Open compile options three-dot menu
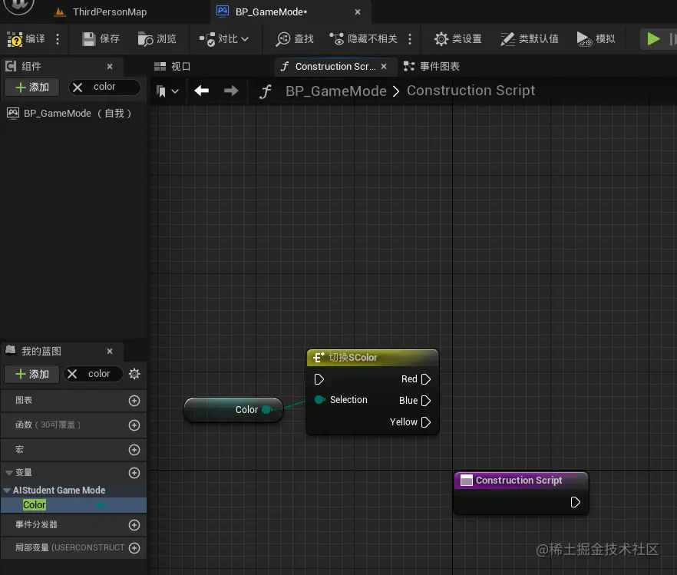Viewport: 677px width, 575px height. pos(58,39)
